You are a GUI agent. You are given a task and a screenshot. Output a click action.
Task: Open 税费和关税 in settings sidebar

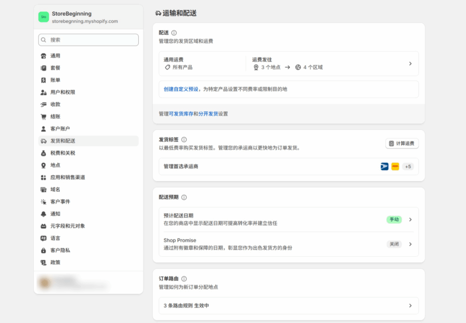click(63, 153)
